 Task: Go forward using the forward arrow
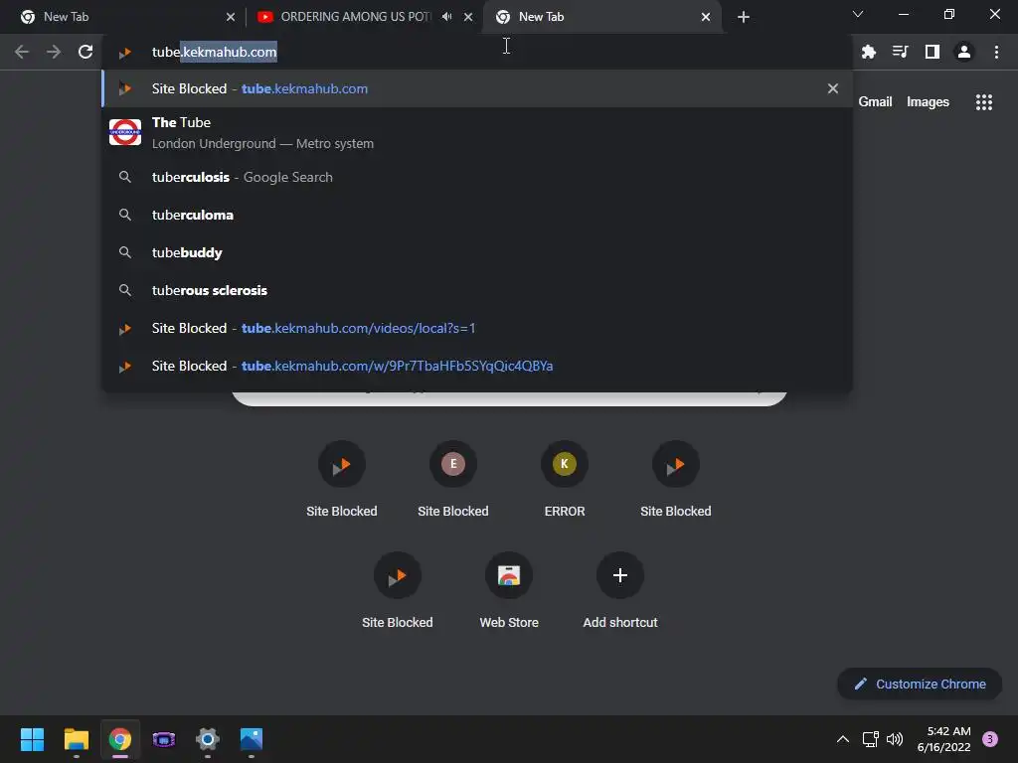[54, 52]
